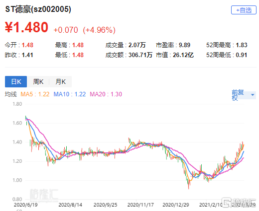Click the percent change (+4.96%)
259x211 pixels.
(99, 30)
